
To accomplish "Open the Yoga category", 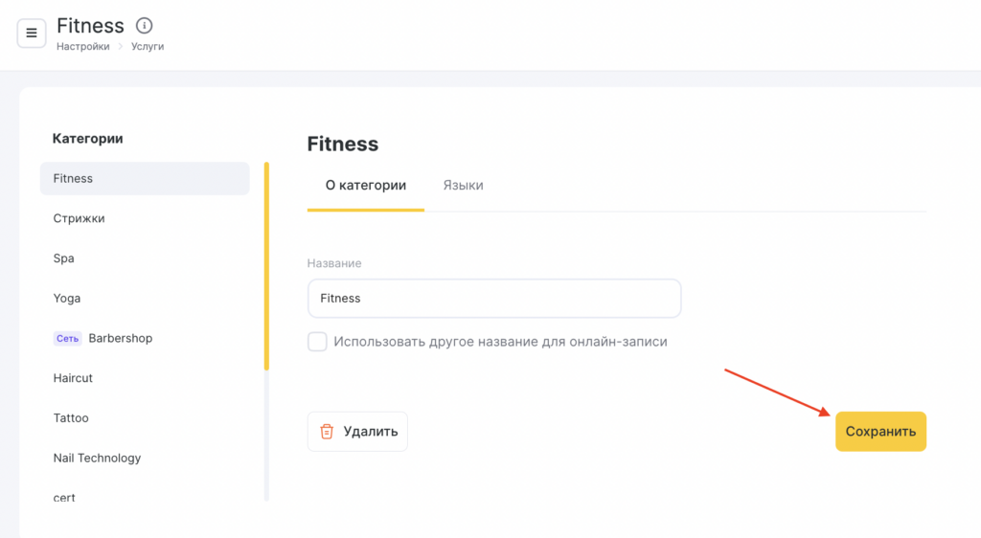I will [x=67, y=299].
